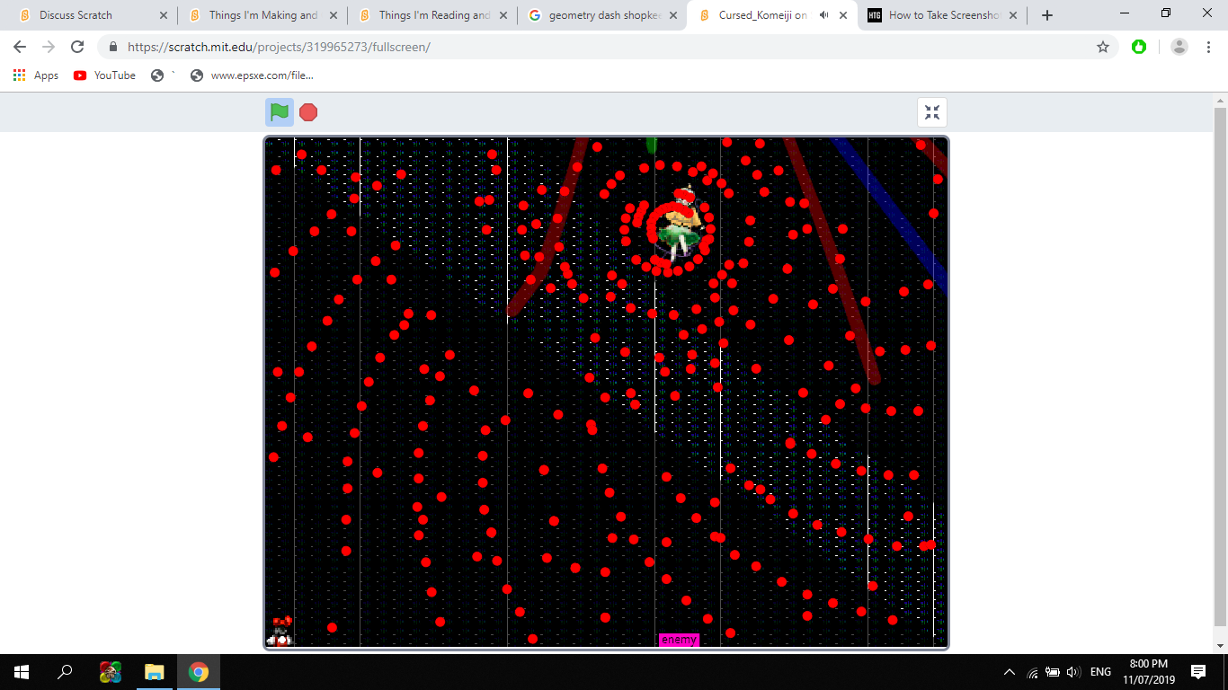Open the YouTube bookmark
The width and height of the screenshot is (1228, 690).
pos(104,75)
